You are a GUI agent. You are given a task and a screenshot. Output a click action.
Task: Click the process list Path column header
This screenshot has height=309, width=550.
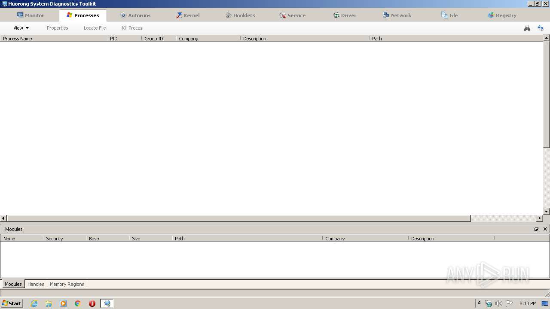[456, 39]
